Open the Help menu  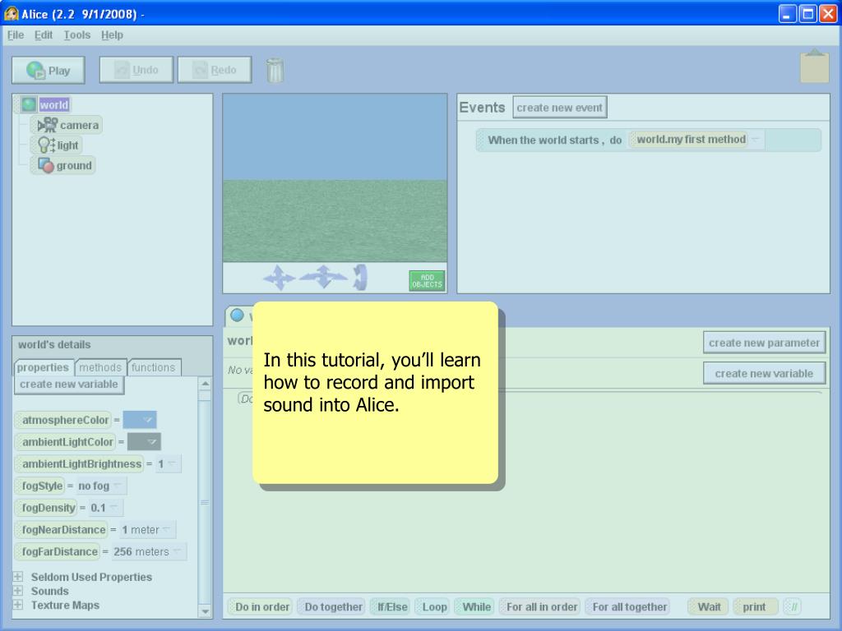click(112, 35)
